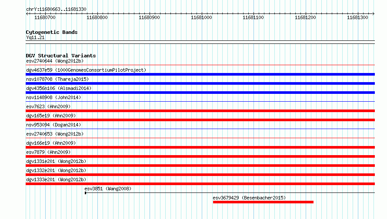This screenshot has width=387, height=219.
Task: Click blue bar under nsv1078708
Action: point(200,83)
